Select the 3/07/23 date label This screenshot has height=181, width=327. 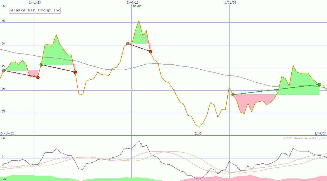tap(132, 3)
